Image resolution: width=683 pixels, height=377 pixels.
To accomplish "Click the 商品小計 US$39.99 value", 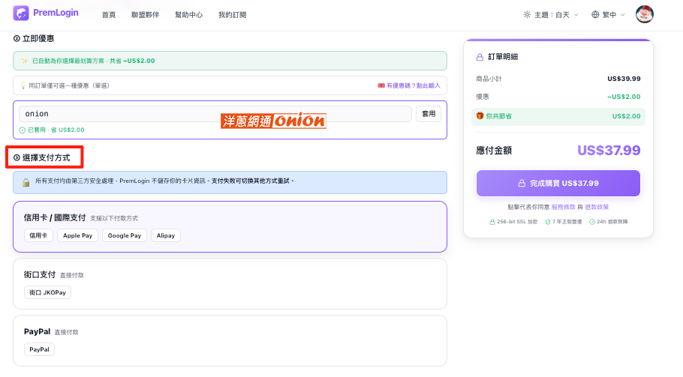I will coord(624,79).
